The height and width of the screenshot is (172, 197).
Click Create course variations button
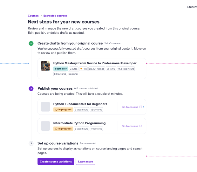tap(56, 162)
